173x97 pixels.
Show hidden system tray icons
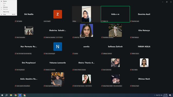point(155,95)
